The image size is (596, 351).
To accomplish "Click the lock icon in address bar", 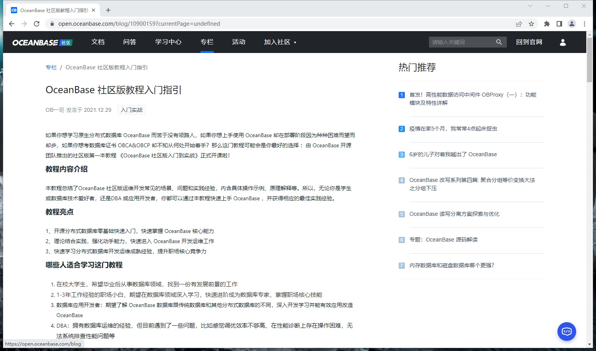I will [52, 24].
